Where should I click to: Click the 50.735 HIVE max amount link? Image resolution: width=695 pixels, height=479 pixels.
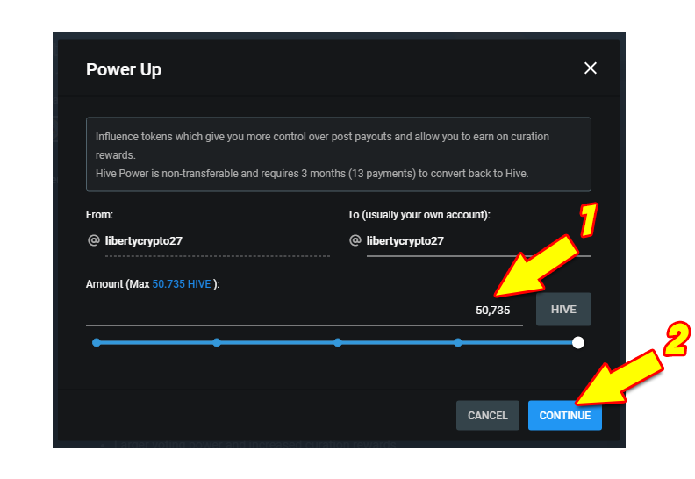[182, 284]
